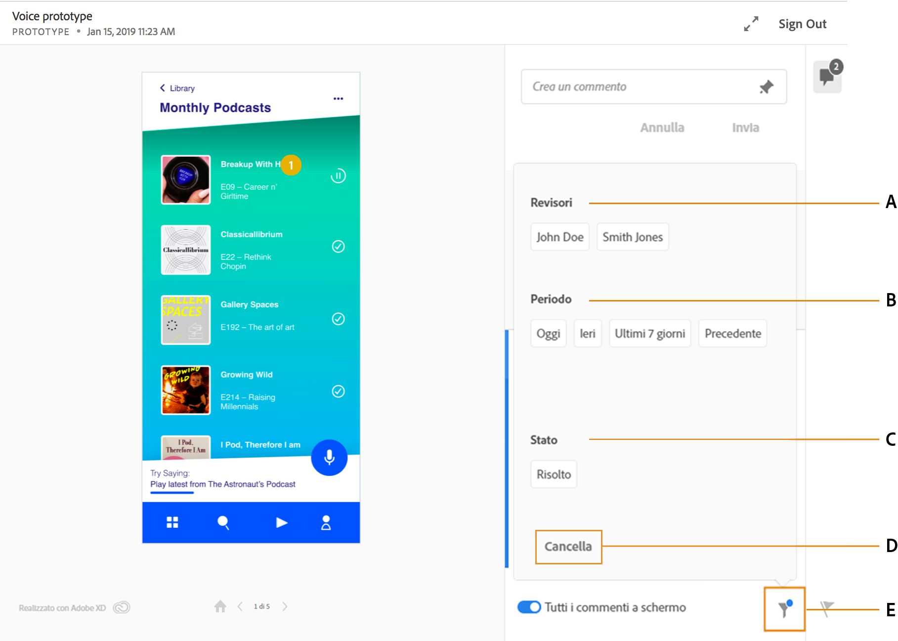
Task: Click Play latest from The Astronaut's Podcast
Action: coord(223,484)
